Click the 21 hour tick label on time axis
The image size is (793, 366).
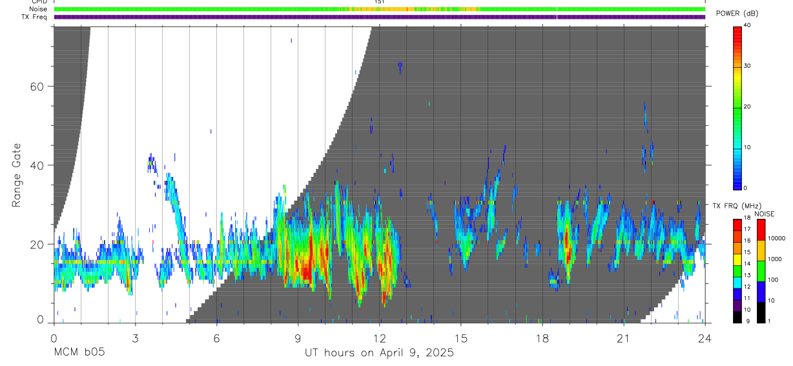pyautogui.click(x=624, y=338)
